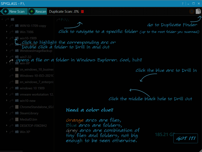This screenshot has width=202, height=152.
Task: Start a New Scan
Action: (14, 11)
